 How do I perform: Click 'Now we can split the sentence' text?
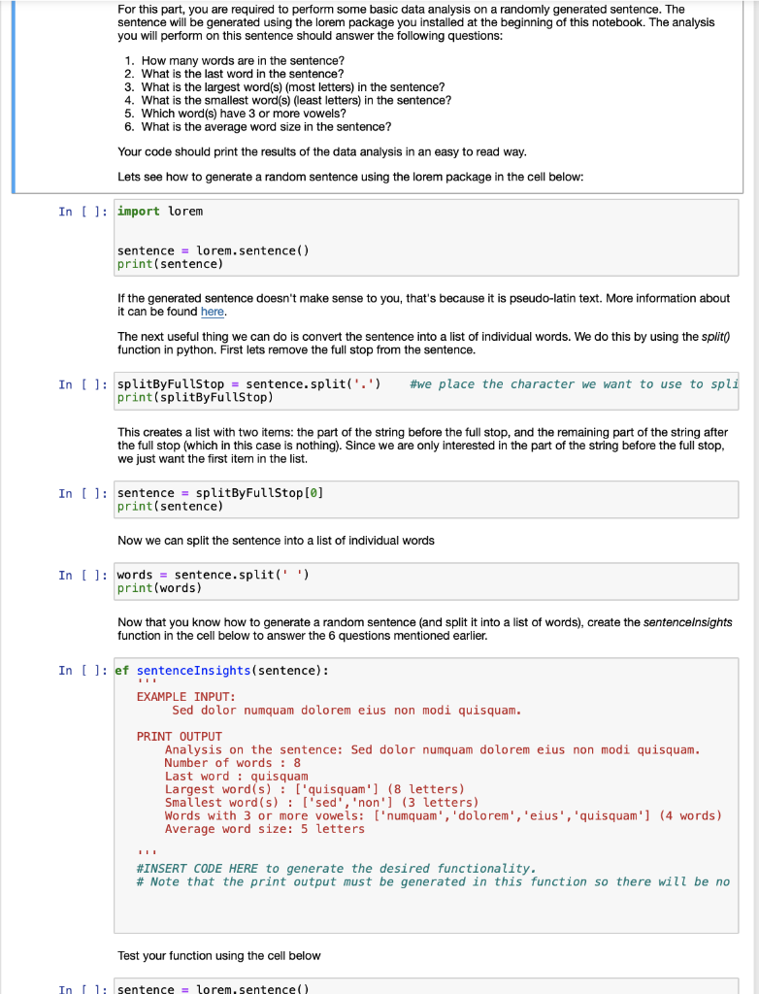(x=276, y=541)
